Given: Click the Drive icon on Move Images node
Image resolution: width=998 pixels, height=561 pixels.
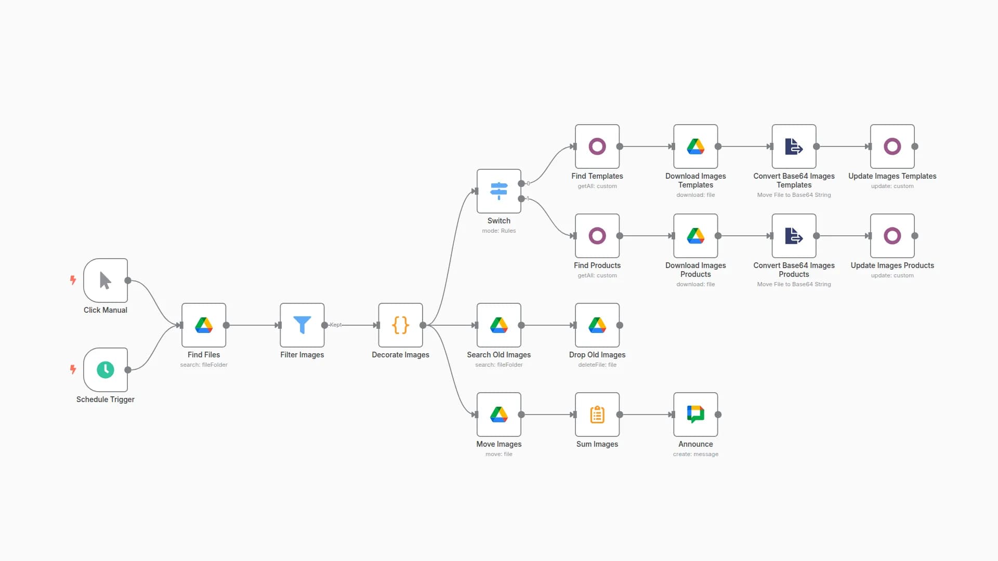Looking at the screenshot, I should tap(498, 415).
